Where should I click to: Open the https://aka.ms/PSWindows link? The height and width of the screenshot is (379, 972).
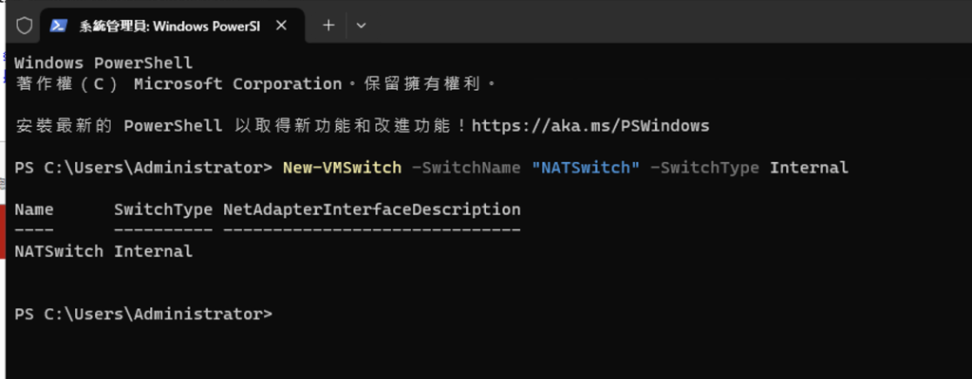[x=589, y=125]
